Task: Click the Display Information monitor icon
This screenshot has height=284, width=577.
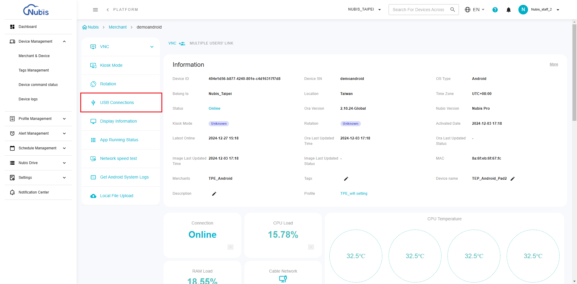Action: [93, 121]
